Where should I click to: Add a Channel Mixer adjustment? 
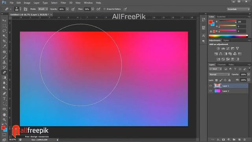(235, 54)
